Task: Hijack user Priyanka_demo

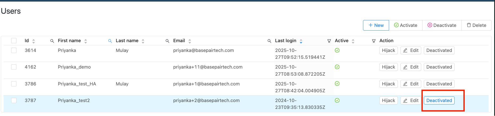Action: tap(389, 67)
